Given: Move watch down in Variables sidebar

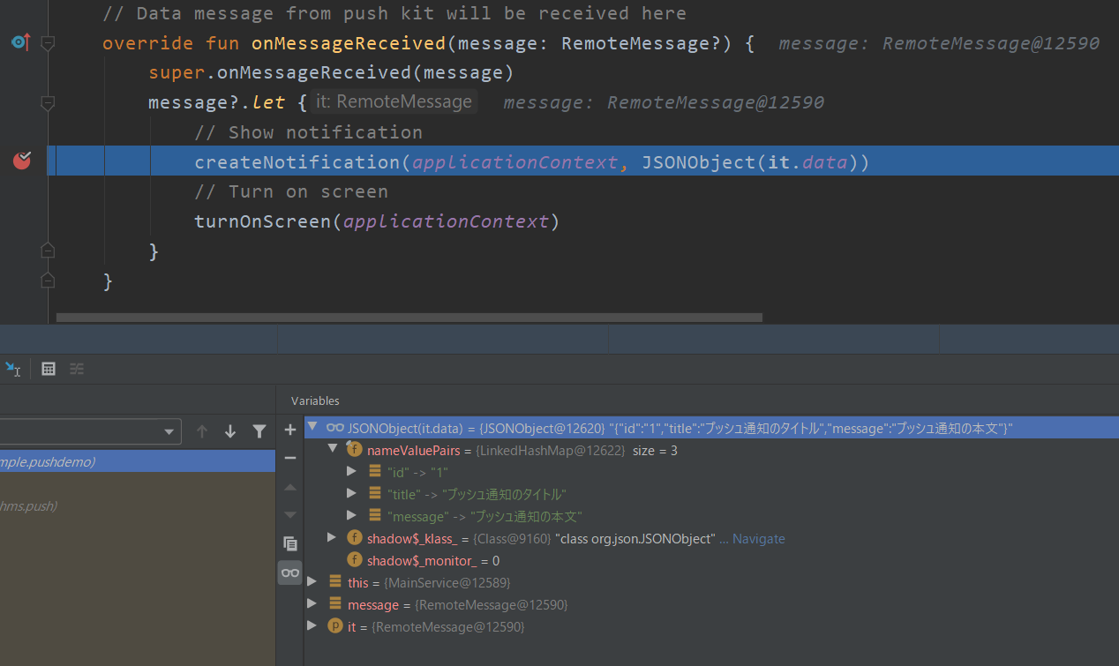Looking at the screenshot, I should point(290,515).
